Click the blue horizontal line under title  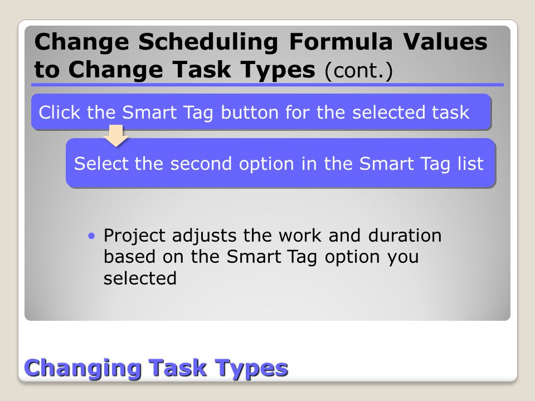[x=267, y=85]
